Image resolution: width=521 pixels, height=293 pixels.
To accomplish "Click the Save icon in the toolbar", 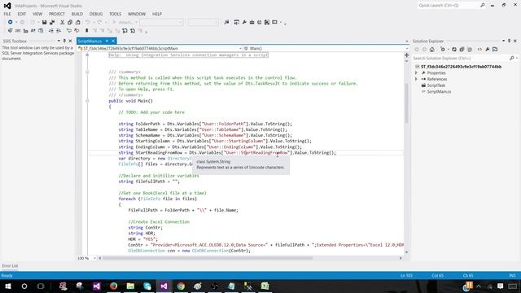I will point(44,22).
